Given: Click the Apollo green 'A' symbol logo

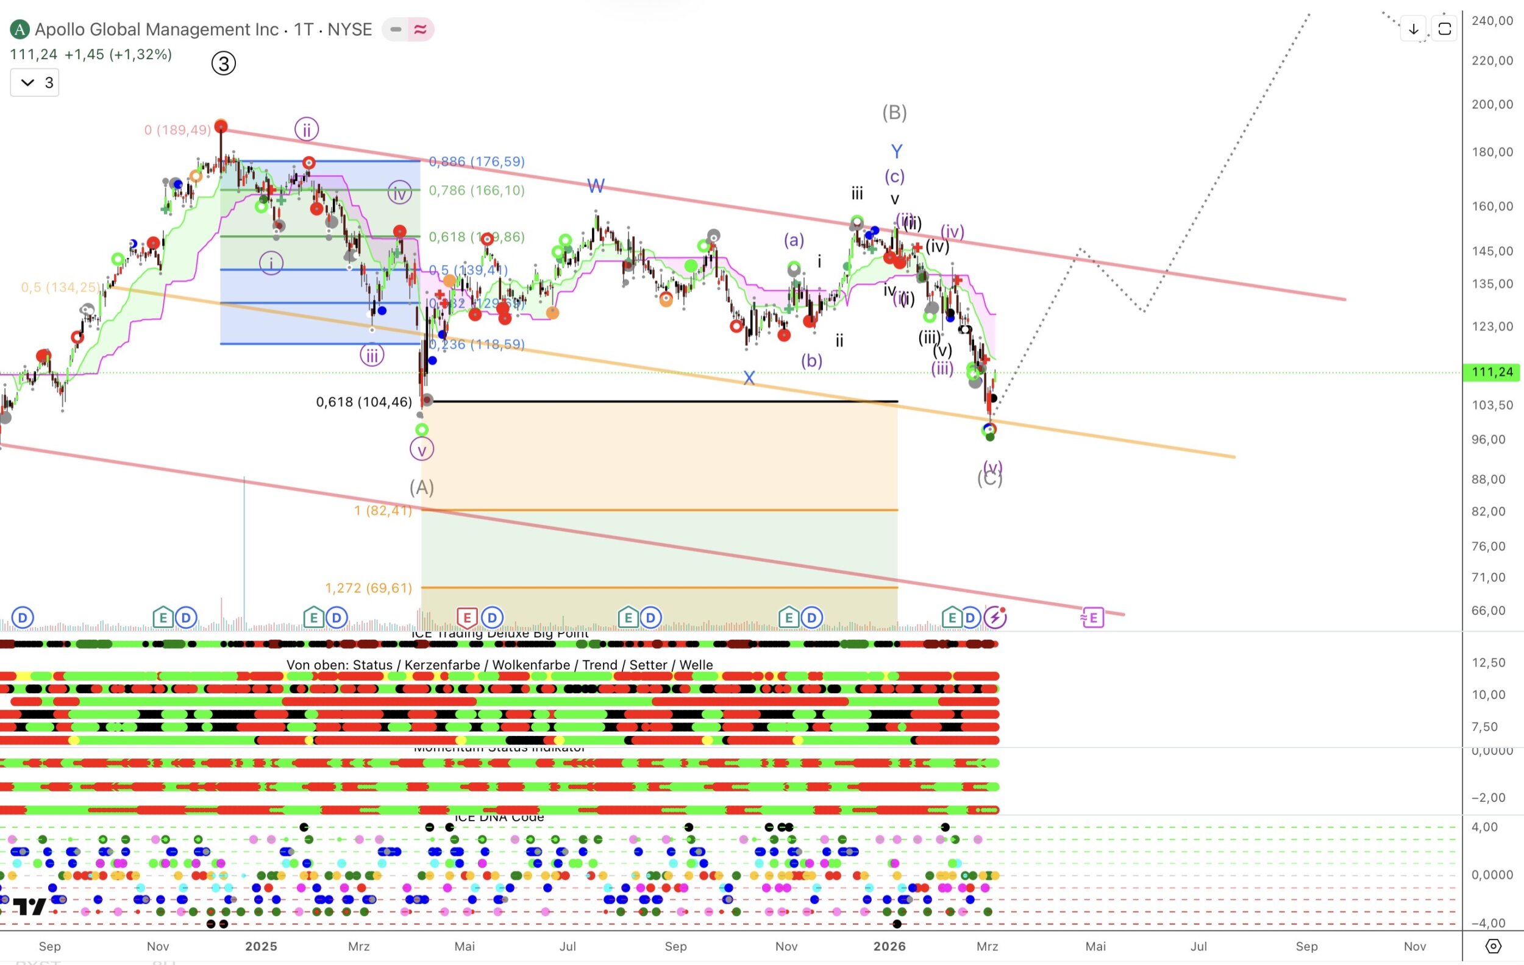Looking at the screenshot, I should coord(20,29).
